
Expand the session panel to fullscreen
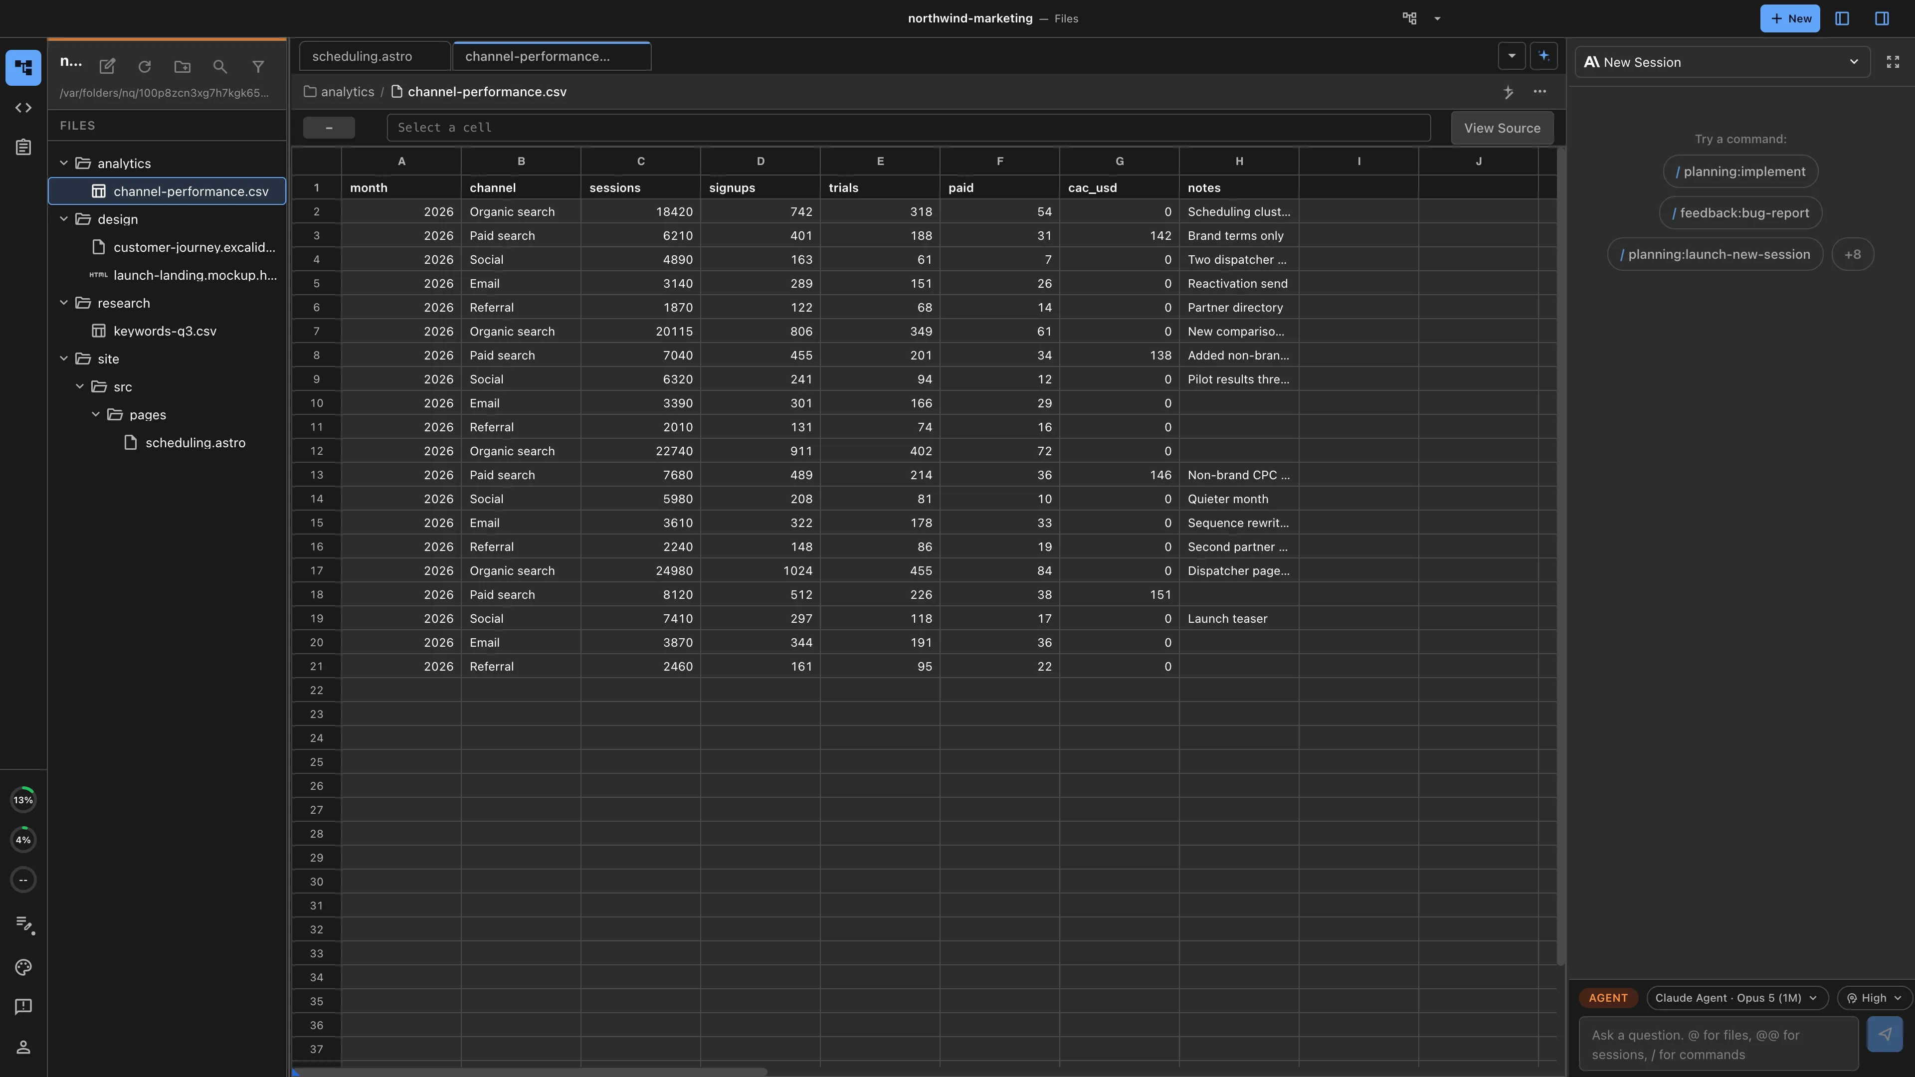1893,62
